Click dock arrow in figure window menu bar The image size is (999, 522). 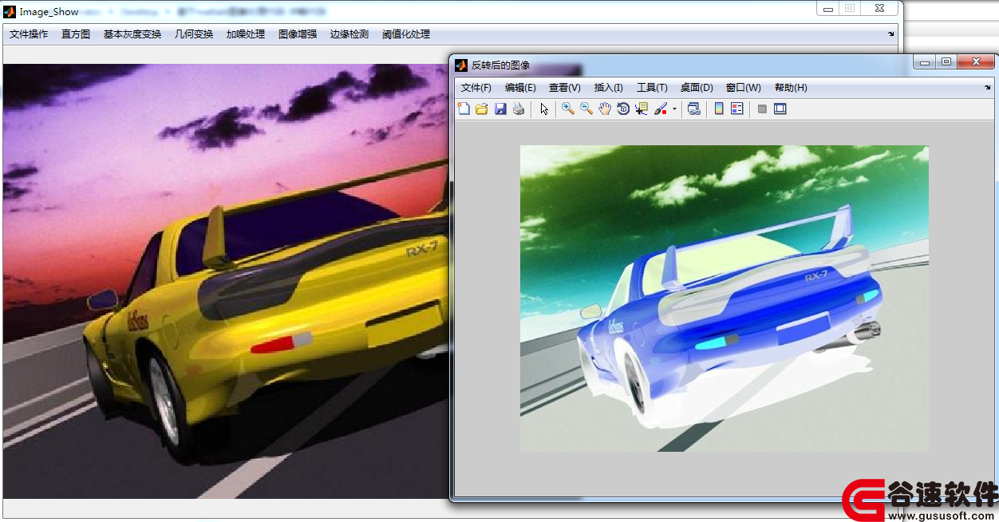pyautogui.click(x=988, y=87)
